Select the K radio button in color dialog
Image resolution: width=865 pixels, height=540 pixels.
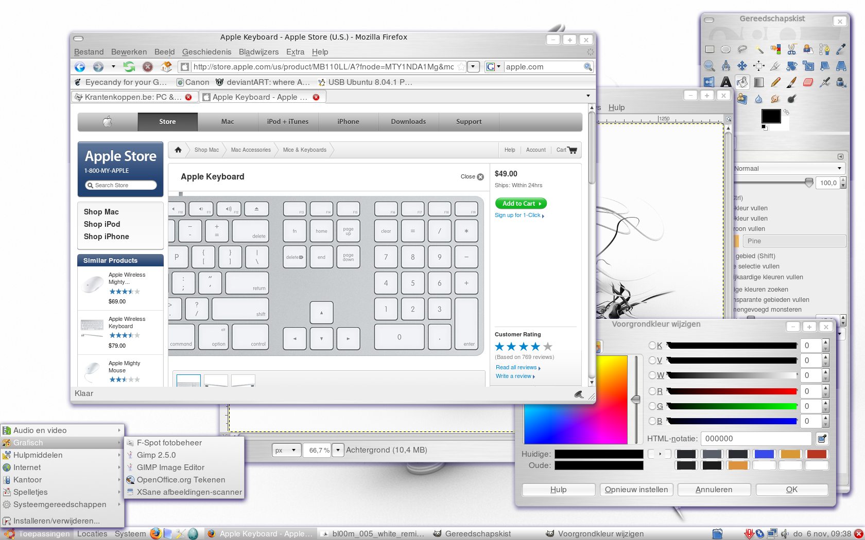click(652, 346)
